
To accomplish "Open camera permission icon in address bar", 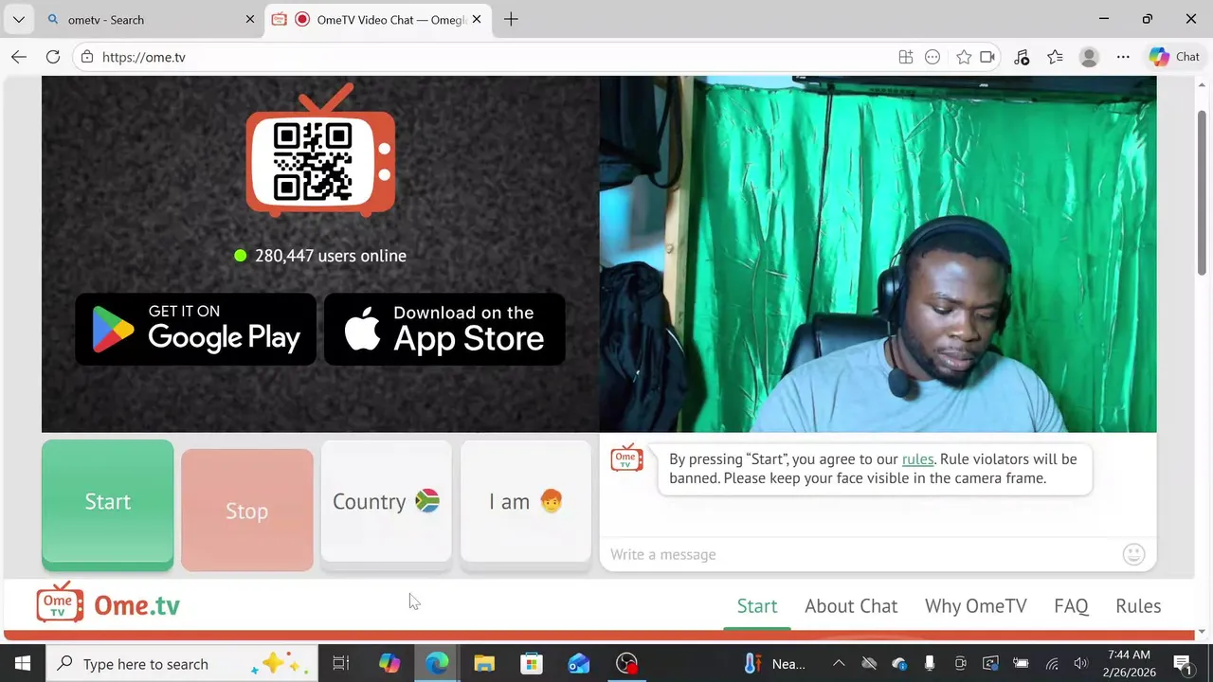I will 987,57.
